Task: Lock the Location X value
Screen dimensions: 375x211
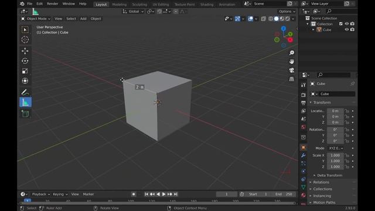Action: 347,111
